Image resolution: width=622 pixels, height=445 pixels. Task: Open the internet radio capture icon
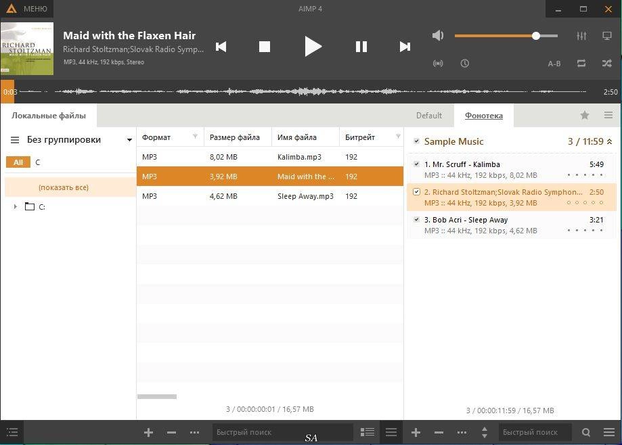pos(438,64)
